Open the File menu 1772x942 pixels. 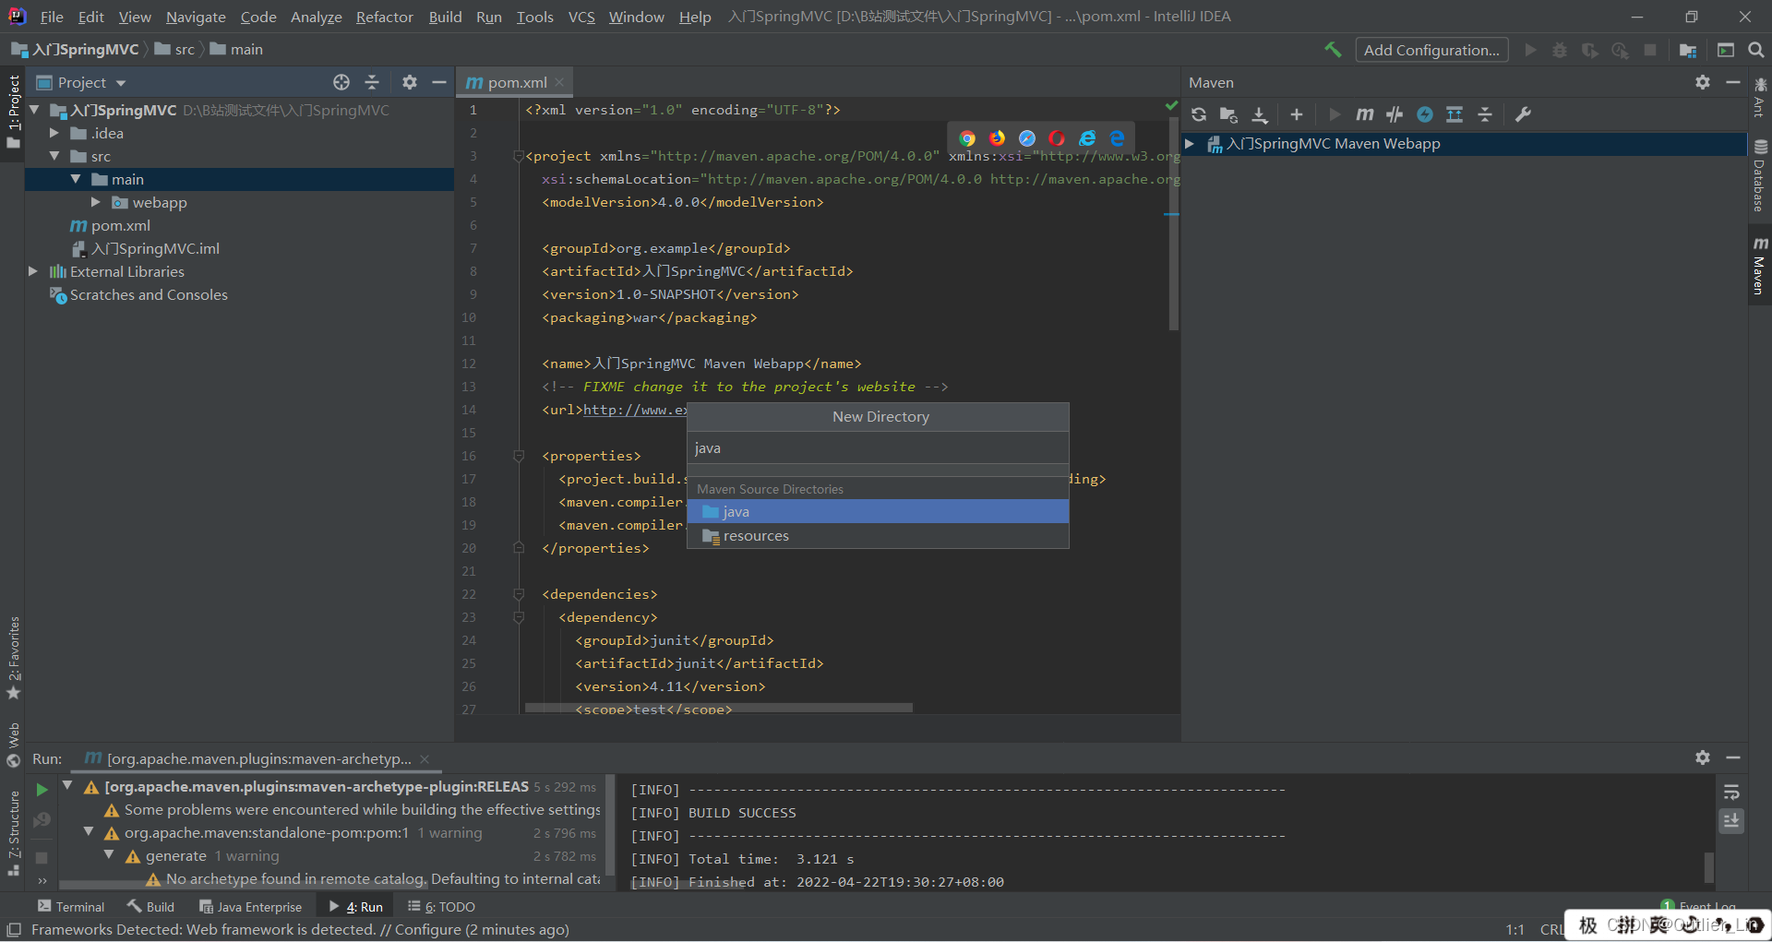(x=52, y=17)
